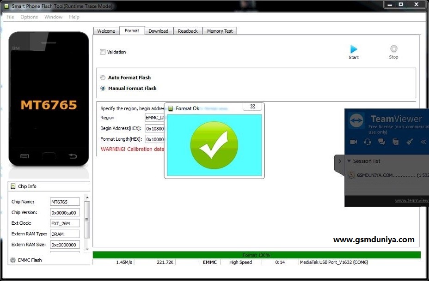Open the TeamViewer chat icon
The image size is (429, 281).
pos(381,142)
